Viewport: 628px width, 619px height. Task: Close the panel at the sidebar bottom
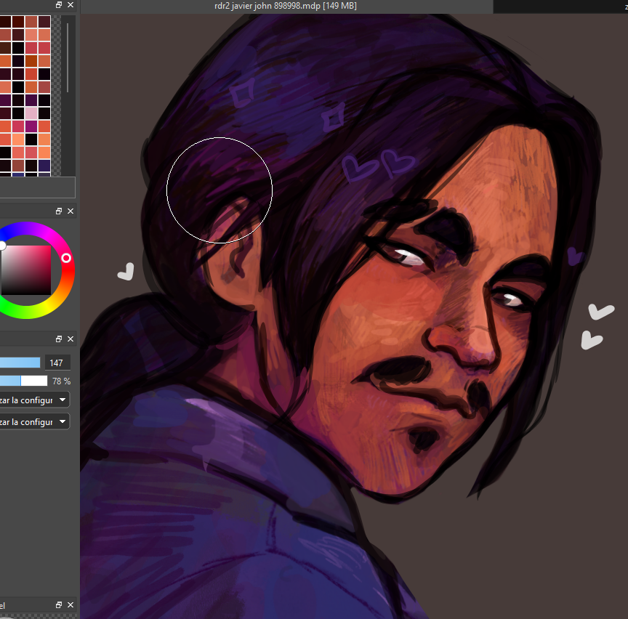[x=71, y=604]
